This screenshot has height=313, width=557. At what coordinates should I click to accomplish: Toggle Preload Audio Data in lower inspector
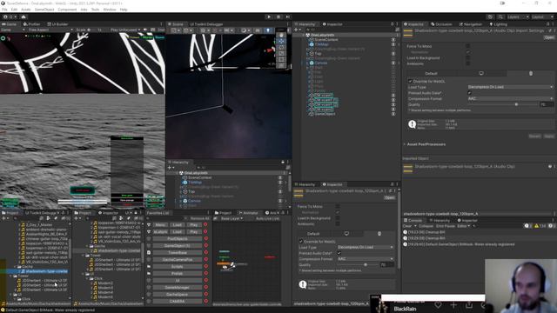point(339,253)
